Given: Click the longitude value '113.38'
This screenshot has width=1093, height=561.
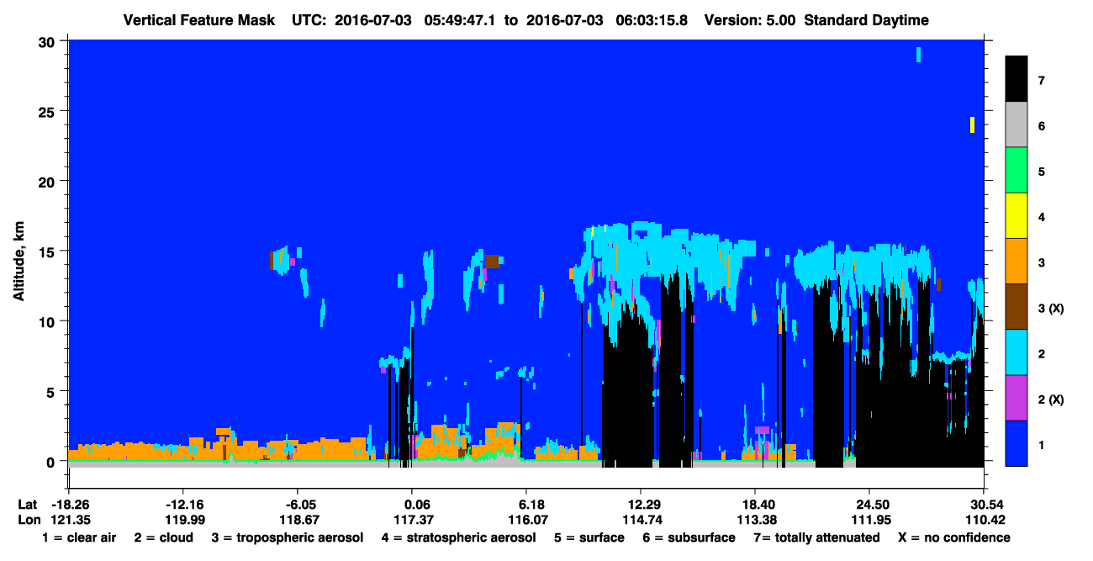Looking at the screenshot, I should [x=755, y=519].
